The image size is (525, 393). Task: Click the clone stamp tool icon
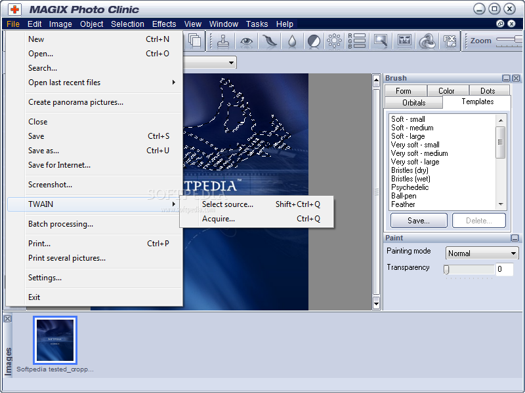point(223,41)
